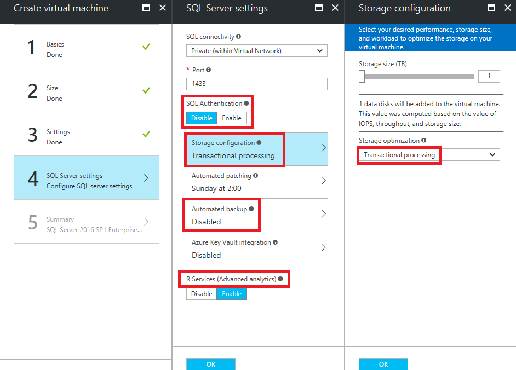
Task: Click the Automated backup info icon
Action: pyautogui.click(x=251, y=209)
